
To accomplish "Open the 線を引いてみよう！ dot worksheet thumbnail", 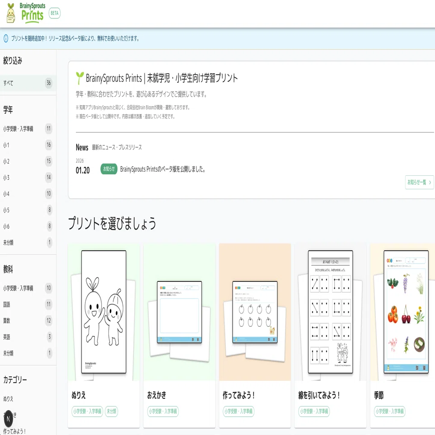I will coord(330,312).
